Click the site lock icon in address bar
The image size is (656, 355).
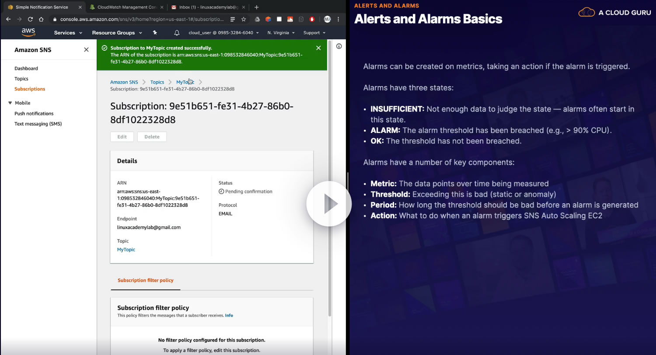click(x=55, y=19)
